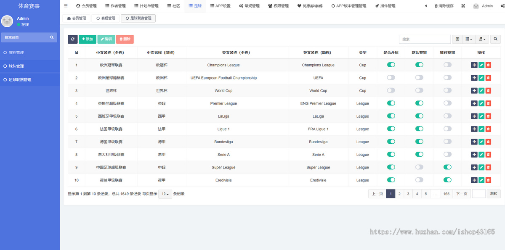505x250 pixels.
Task: Collapse sidebar with hamburger menu icon
Action: [x=66, y=6]
